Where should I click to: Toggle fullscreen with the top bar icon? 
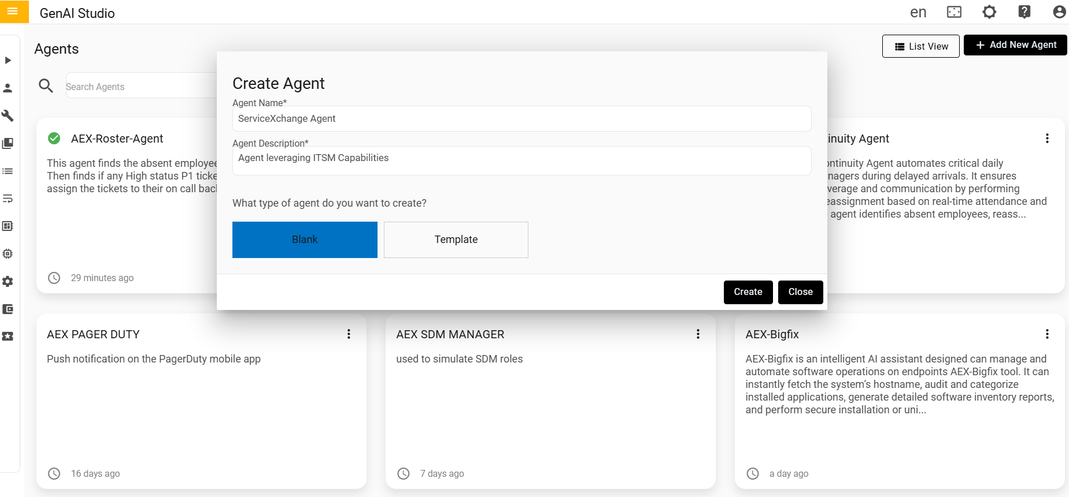tap(954, 12)
